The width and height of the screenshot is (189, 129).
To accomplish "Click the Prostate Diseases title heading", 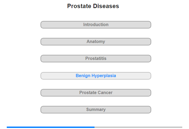I will pyautogui.click(x=93, y=6).
